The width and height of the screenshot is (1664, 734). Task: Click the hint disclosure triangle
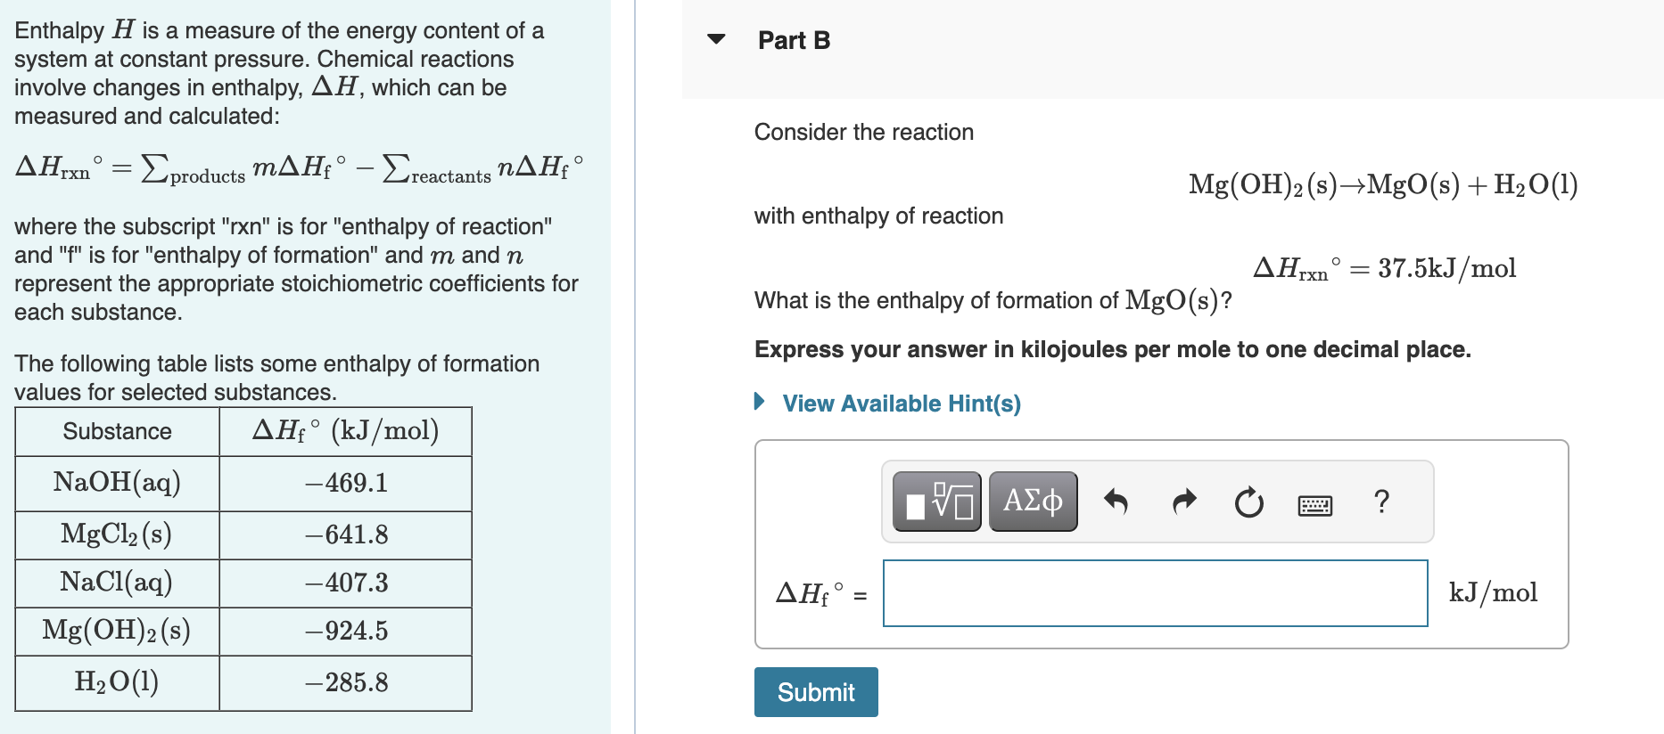coord(760,403)
